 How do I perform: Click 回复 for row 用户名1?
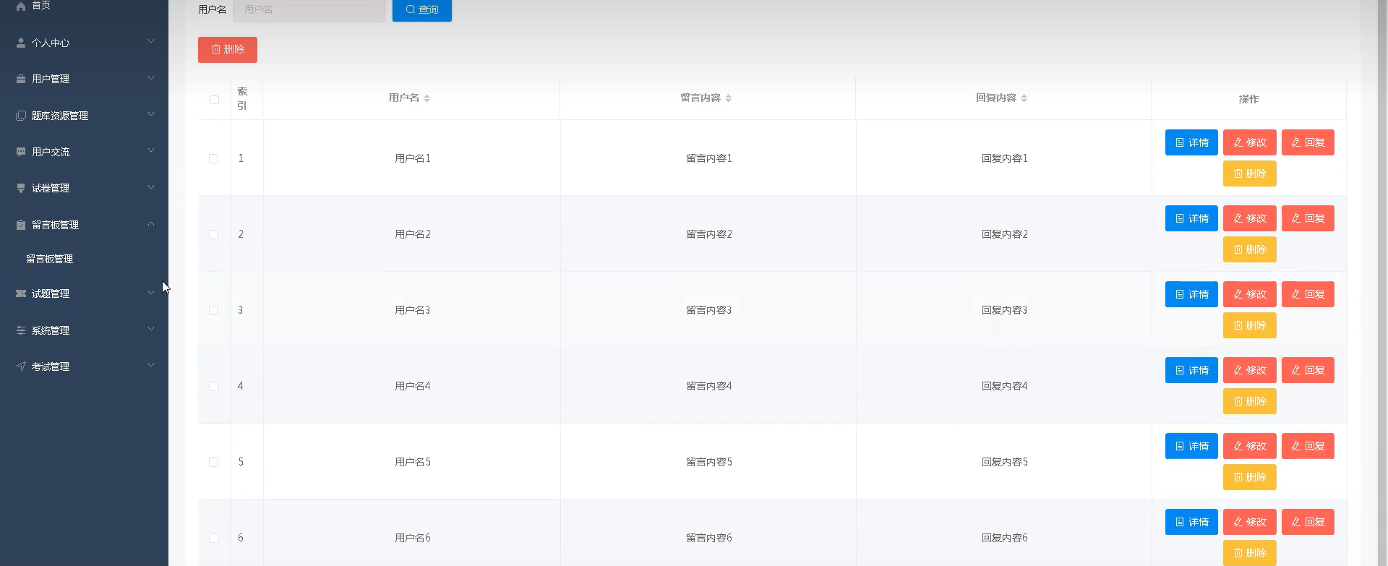(1308, 142)
